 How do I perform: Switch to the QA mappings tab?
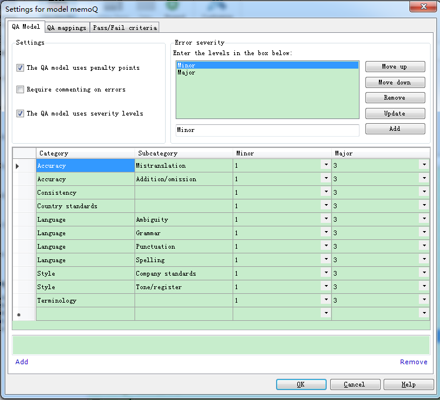click(x=67, y=28)
